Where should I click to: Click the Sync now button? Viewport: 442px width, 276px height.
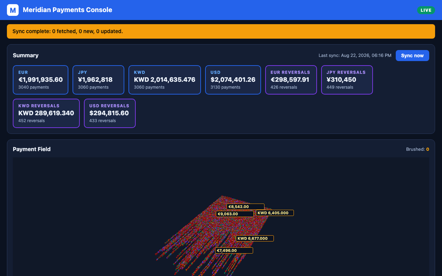(412, 56)
